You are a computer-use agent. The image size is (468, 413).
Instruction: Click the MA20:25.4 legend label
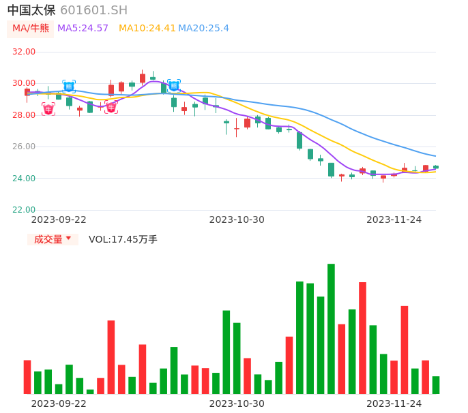click(203, 29)
